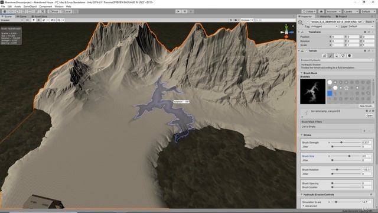Open the Gizmos dropdown
The height and width of the screenshot is (213, 378).
(247, 20)
